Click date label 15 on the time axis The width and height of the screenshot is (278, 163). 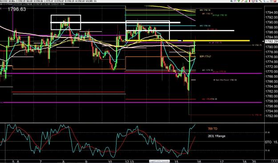coord(177,161)
